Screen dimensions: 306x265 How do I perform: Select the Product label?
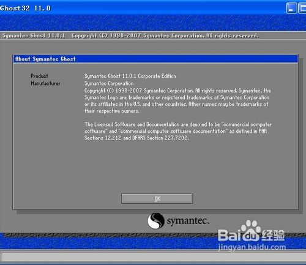tap(39, 76)
